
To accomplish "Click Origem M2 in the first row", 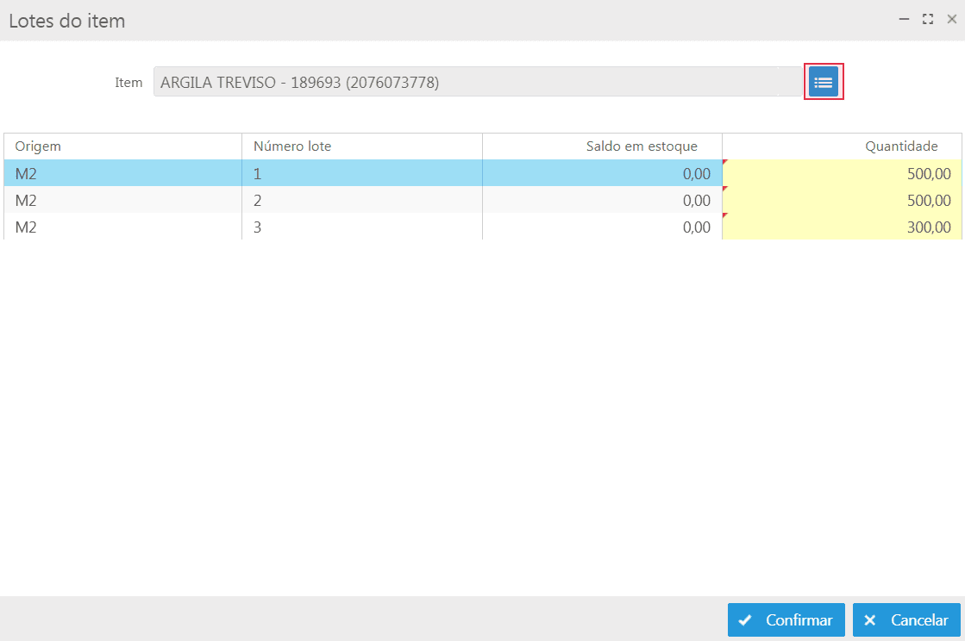I will (x=122, y=174).
